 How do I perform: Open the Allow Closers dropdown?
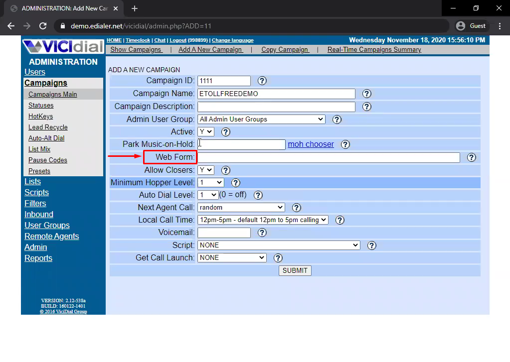pos(205,170)
